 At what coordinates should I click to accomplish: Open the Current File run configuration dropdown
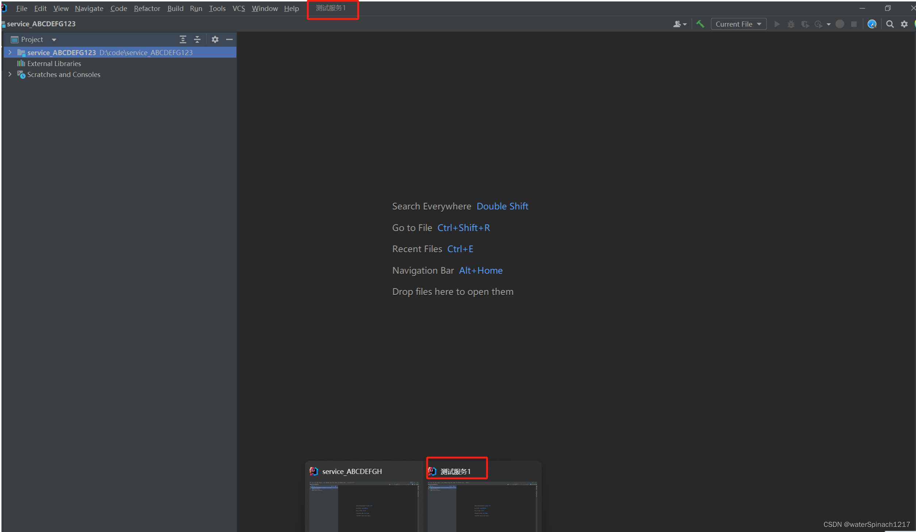[738, 24]
